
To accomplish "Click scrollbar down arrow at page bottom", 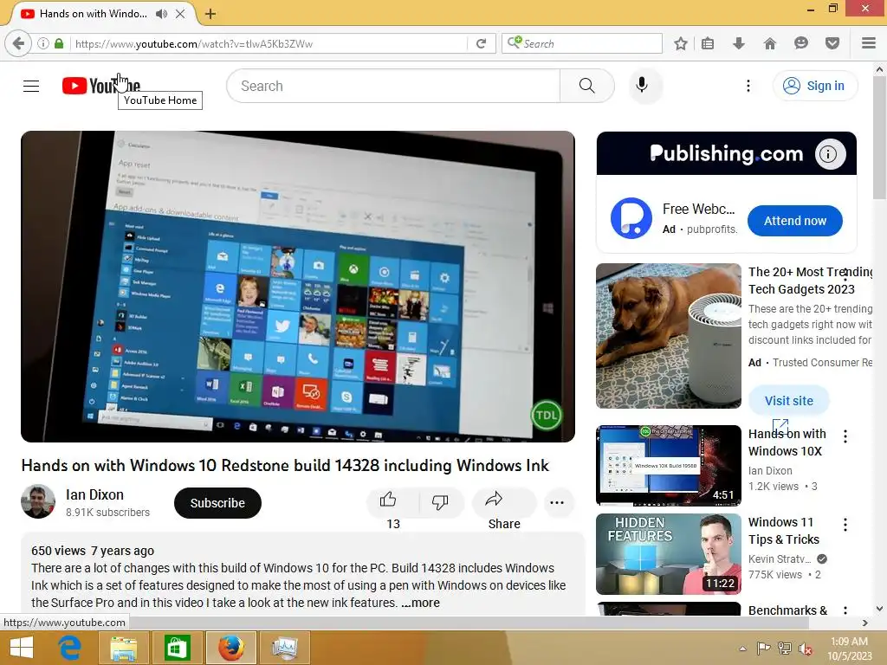I will point(879,609).
